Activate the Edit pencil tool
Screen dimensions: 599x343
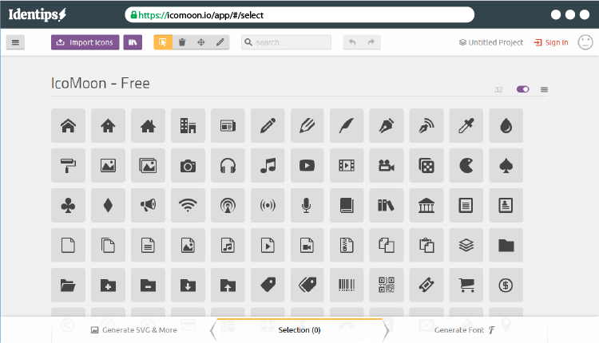coord(220,42)
